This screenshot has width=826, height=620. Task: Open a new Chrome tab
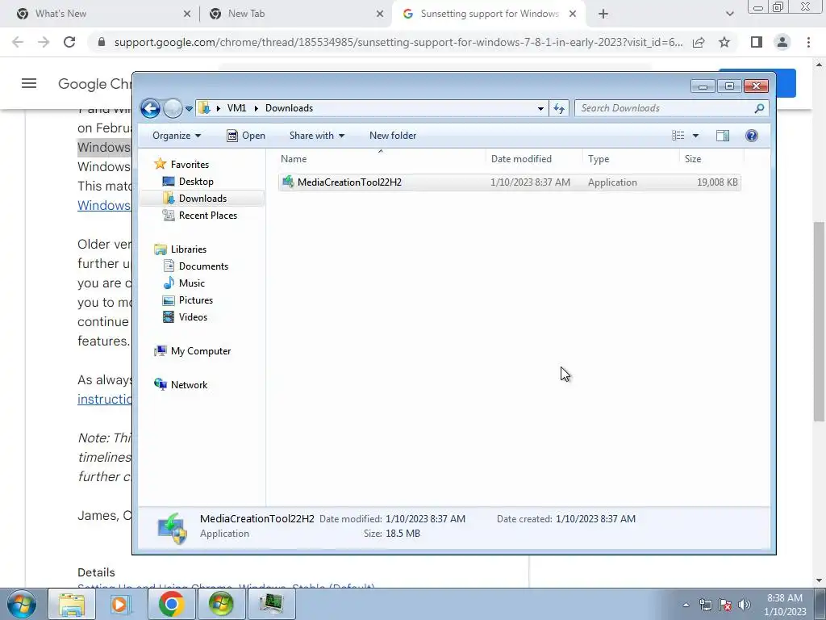[x=603, y=15]
